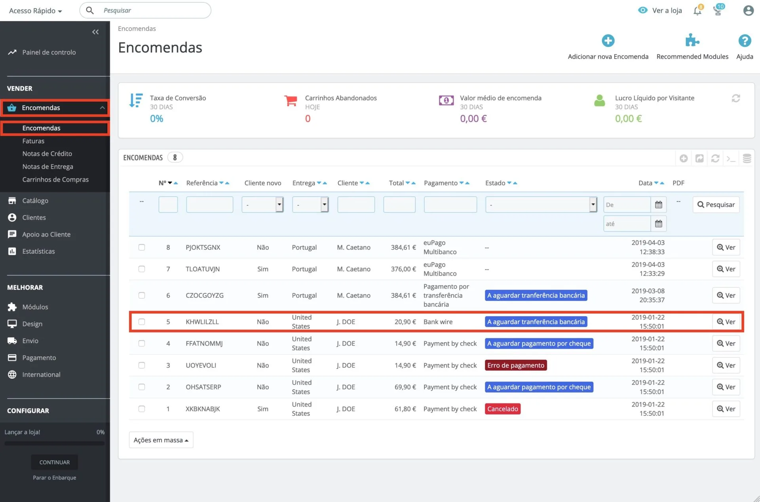Screen dimensions: 760x502
Task: Click the Referência filter input field
Action: [209, 205]
